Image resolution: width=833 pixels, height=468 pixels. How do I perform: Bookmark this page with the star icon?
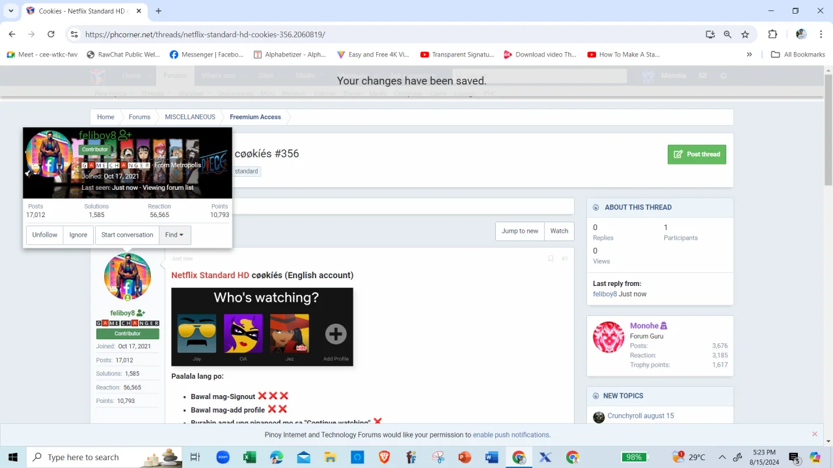[745, 34]
